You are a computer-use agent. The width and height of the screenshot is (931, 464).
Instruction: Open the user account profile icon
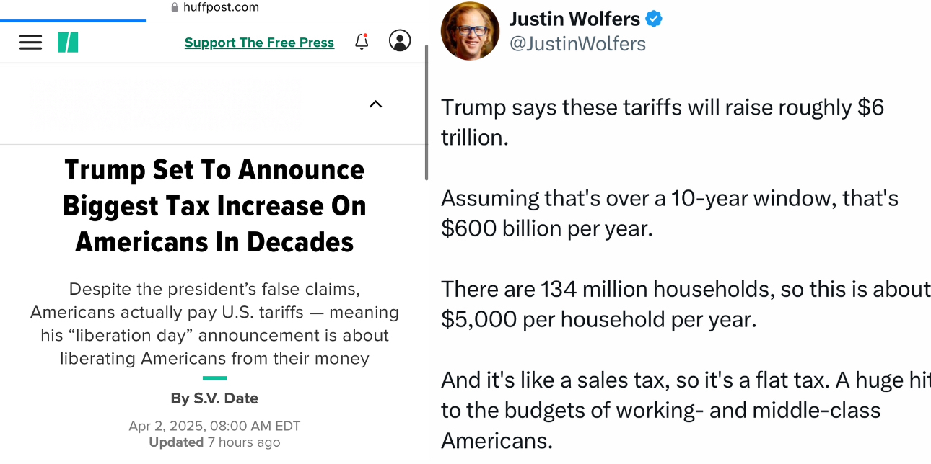tap(400, 40)
